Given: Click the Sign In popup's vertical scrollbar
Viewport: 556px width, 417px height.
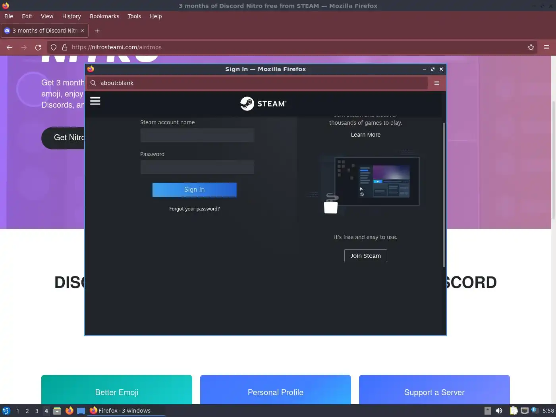Looking at the screenshot, I should coord(444,195).
